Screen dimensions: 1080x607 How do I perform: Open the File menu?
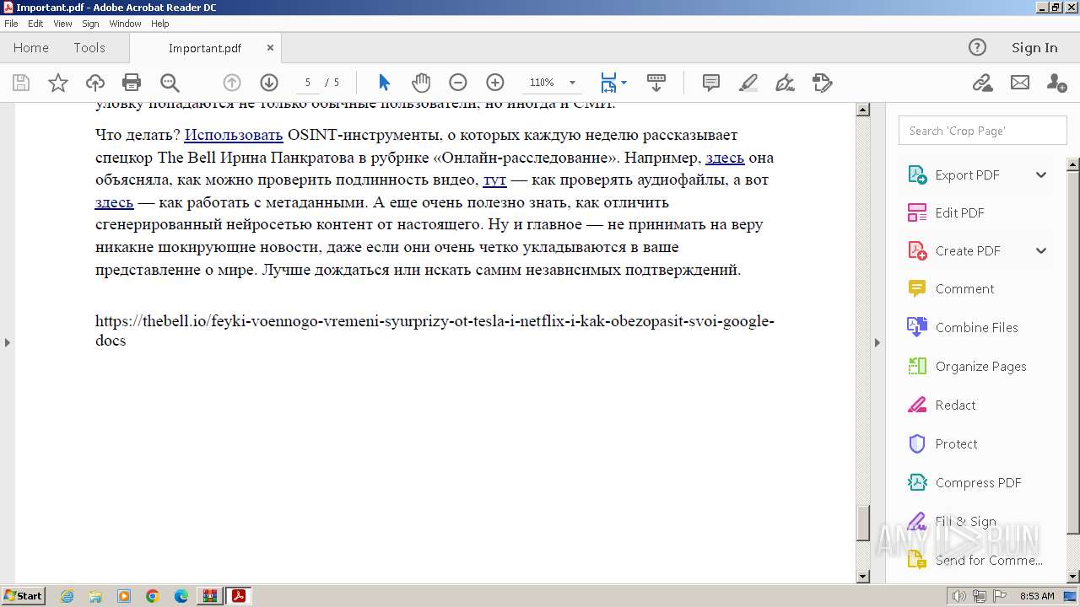[x=11, y=24]
